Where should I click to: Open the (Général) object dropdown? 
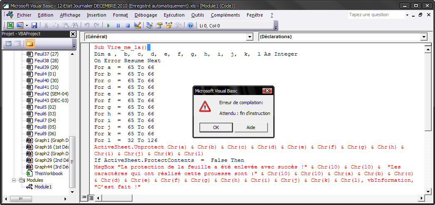click(x=250, y=37)
